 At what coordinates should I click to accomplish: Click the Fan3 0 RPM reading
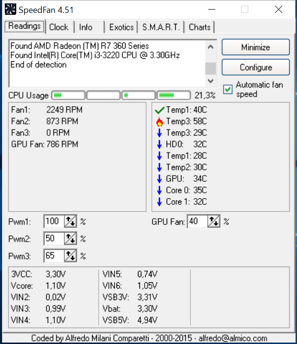tap(40, 133)
